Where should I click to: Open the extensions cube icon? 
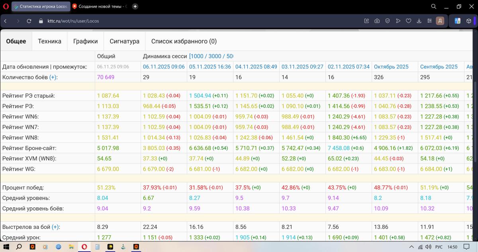click(x=469, y=21)
